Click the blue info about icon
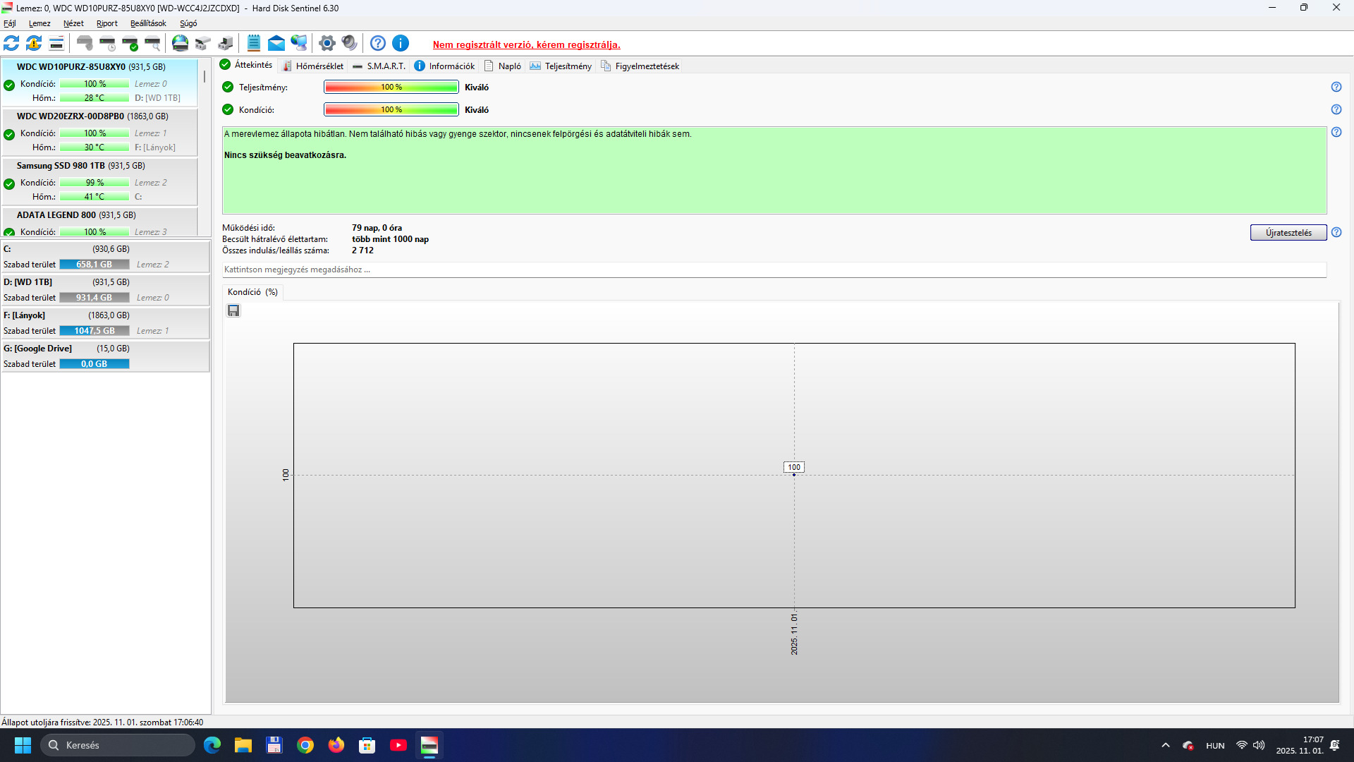Screen dimensions: 1354x762 [401, 44]
